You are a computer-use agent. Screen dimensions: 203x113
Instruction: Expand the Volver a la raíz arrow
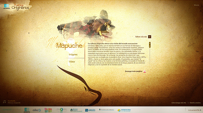tap(150, 37)
